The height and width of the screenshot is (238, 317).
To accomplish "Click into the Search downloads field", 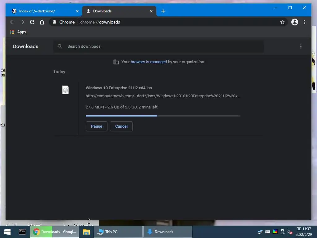I will pos(158,46).
